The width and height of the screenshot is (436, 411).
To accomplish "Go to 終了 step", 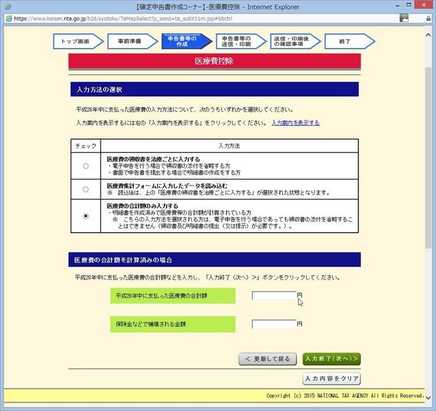I will click(350, 42).
